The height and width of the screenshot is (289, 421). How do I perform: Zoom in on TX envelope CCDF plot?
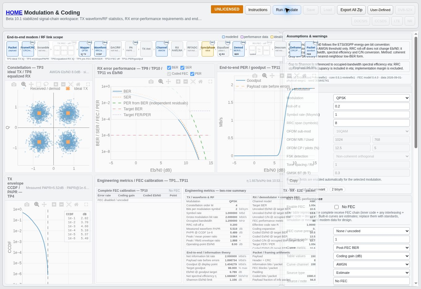click(x=54, y=204)
